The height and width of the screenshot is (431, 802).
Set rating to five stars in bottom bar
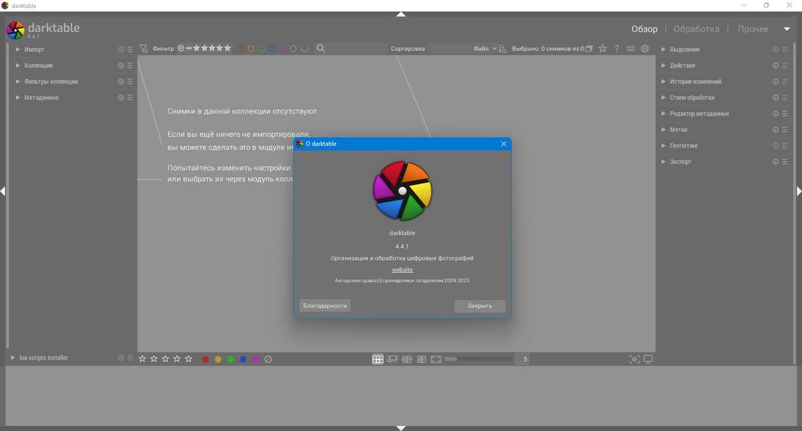pyautogui.click(x=188, y=360)
